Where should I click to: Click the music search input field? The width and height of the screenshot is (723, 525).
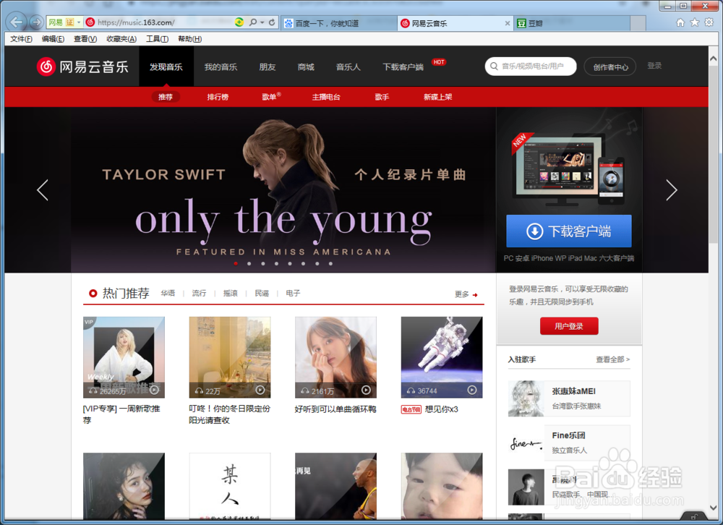(x=530, y=66)
